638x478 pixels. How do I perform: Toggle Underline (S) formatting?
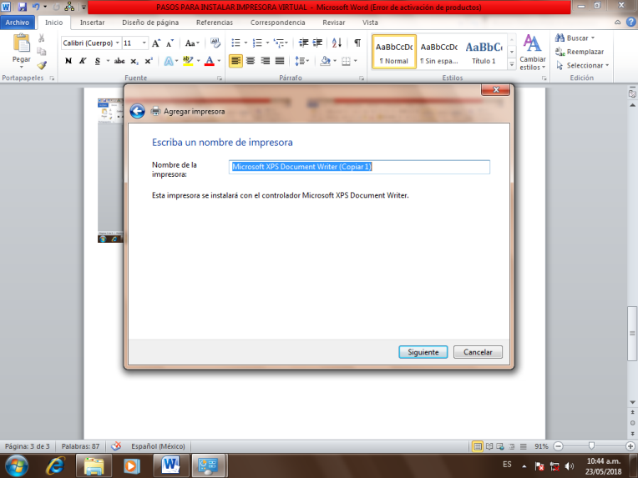pos(97,61)
